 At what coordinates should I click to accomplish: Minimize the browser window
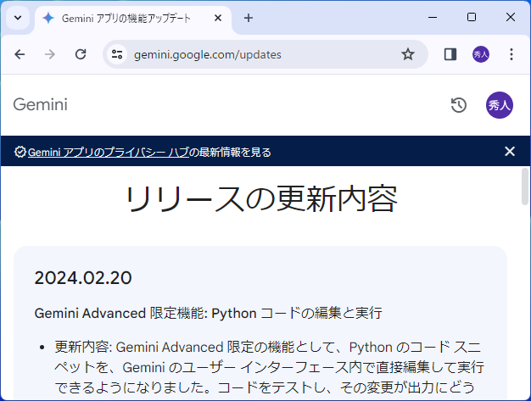433,17
